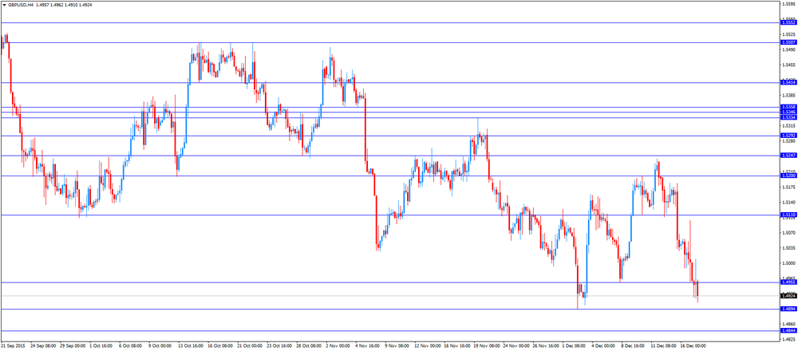Click the 12 Nov 00:00 time label
The height and width of the screenshot is (351, 798).
pyautogui.click(x=427, y=347)
